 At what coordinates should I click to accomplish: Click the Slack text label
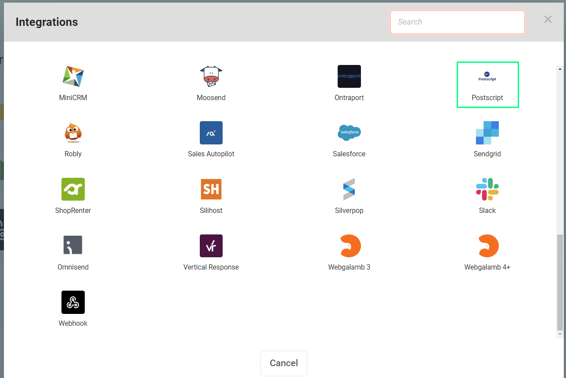coord(487,210)
